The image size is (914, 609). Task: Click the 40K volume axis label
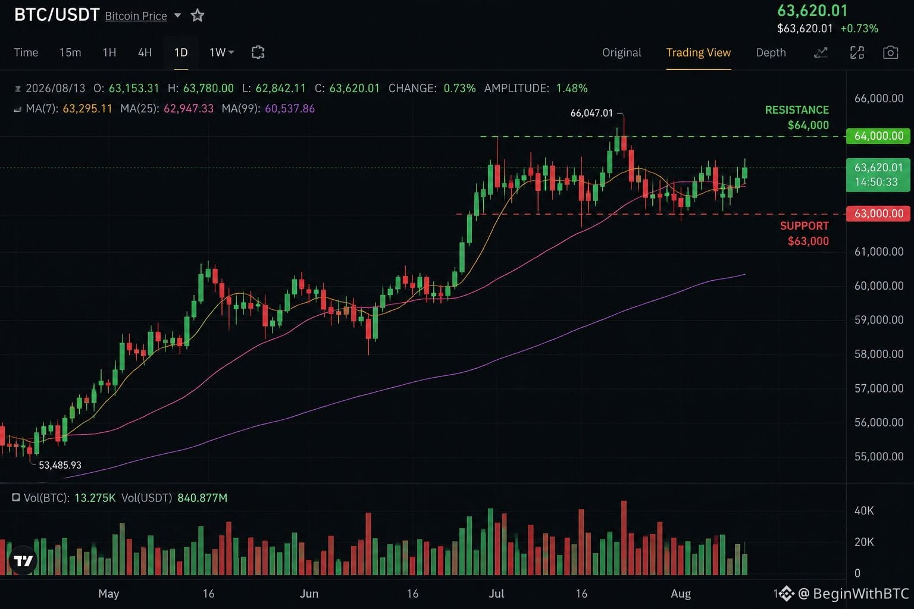864,511
